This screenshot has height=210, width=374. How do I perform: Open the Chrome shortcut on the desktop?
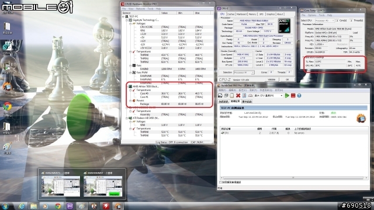7,106
